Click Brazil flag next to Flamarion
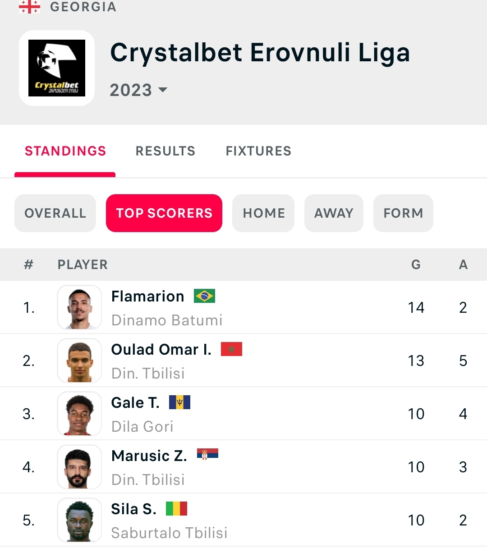Screen dimensions: 487x548 pyautogui.click(x=204, y=296)
